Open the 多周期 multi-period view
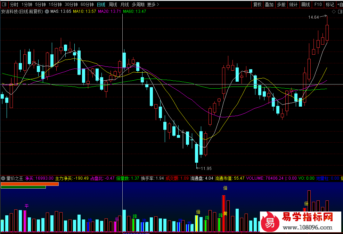 click(138, 4)
